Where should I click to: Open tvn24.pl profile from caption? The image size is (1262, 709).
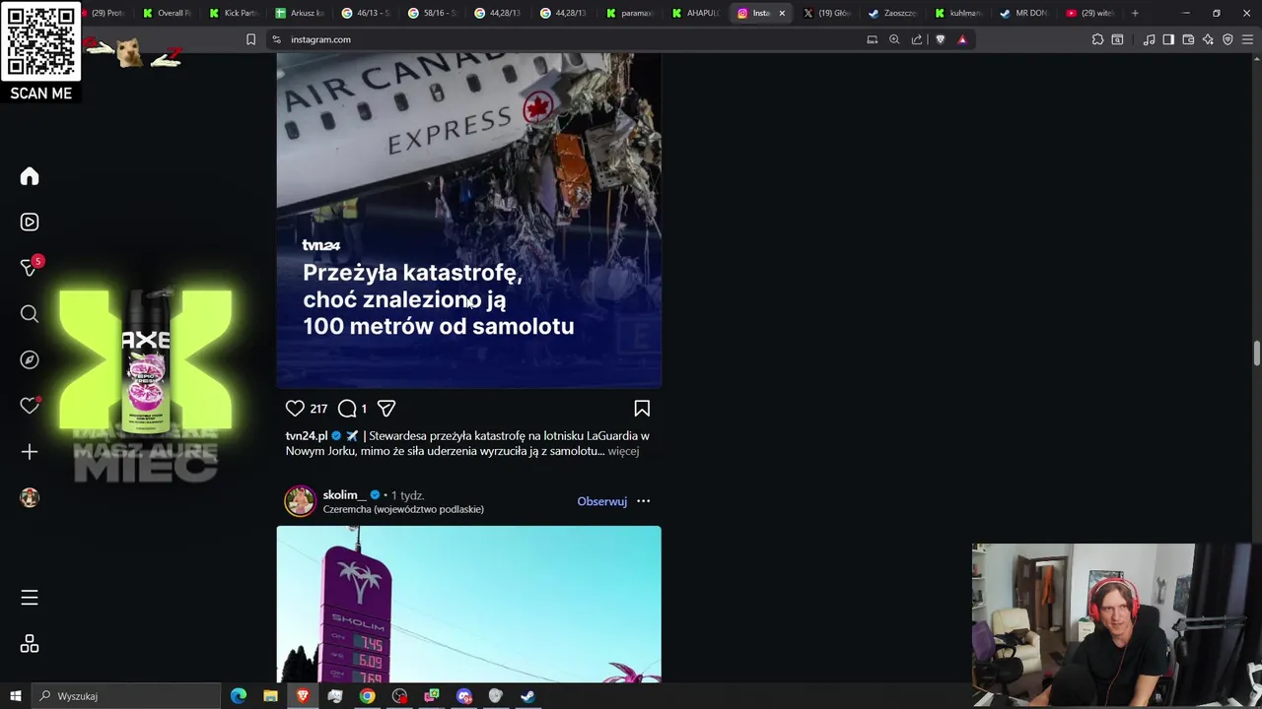(x=307, y=435)
